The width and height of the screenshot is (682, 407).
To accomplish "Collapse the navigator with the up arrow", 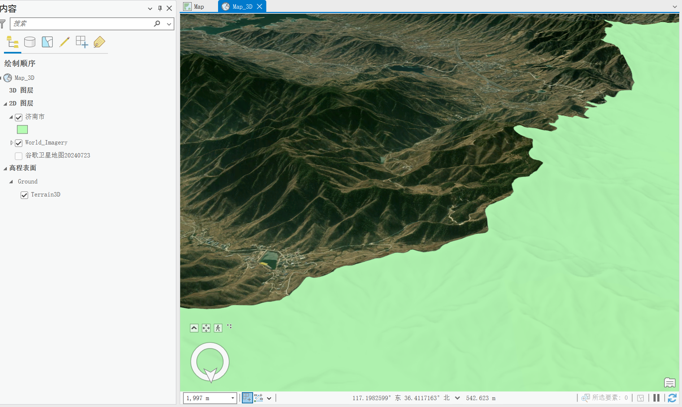I will click(194, 328).
